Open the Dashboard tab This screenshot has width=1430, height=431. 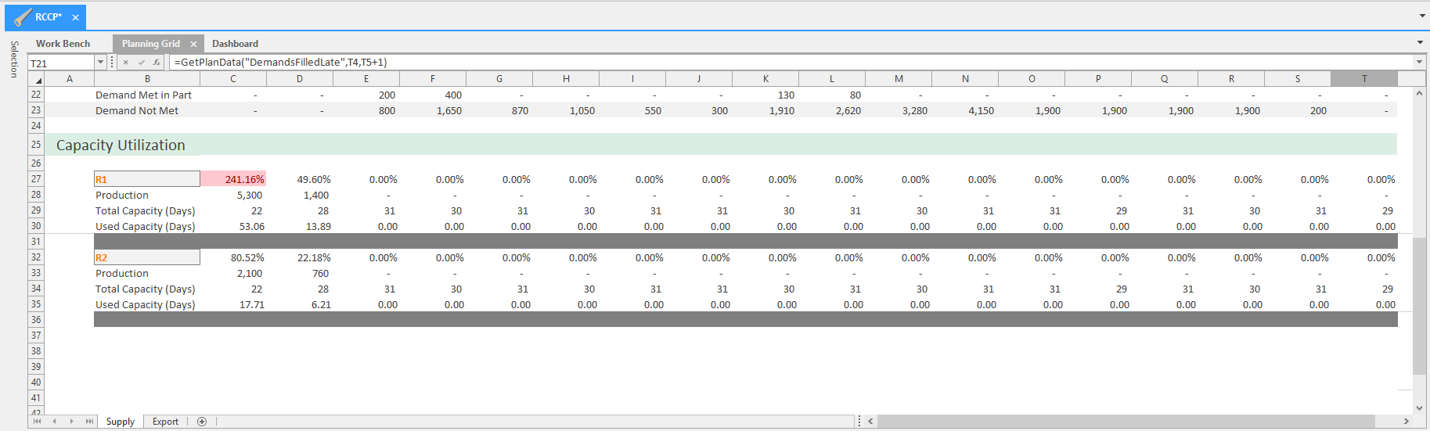235,44
